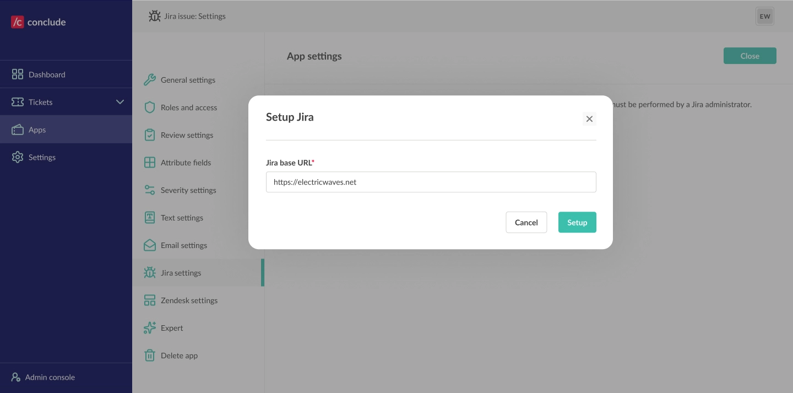Open Roles and access via its shield icon
Screen dimensions: 793x393
tap(150, 107)
